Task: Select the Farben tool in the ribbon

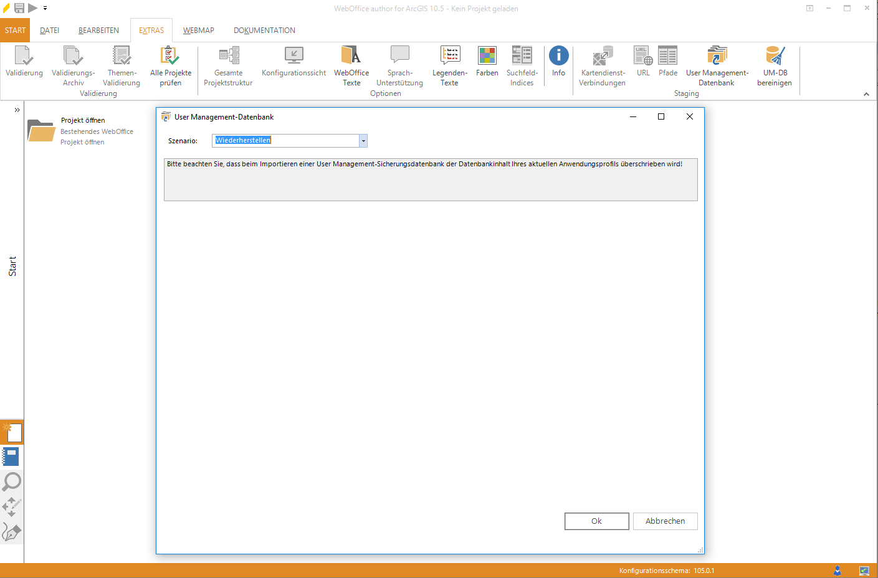Action: pos(487,62)
